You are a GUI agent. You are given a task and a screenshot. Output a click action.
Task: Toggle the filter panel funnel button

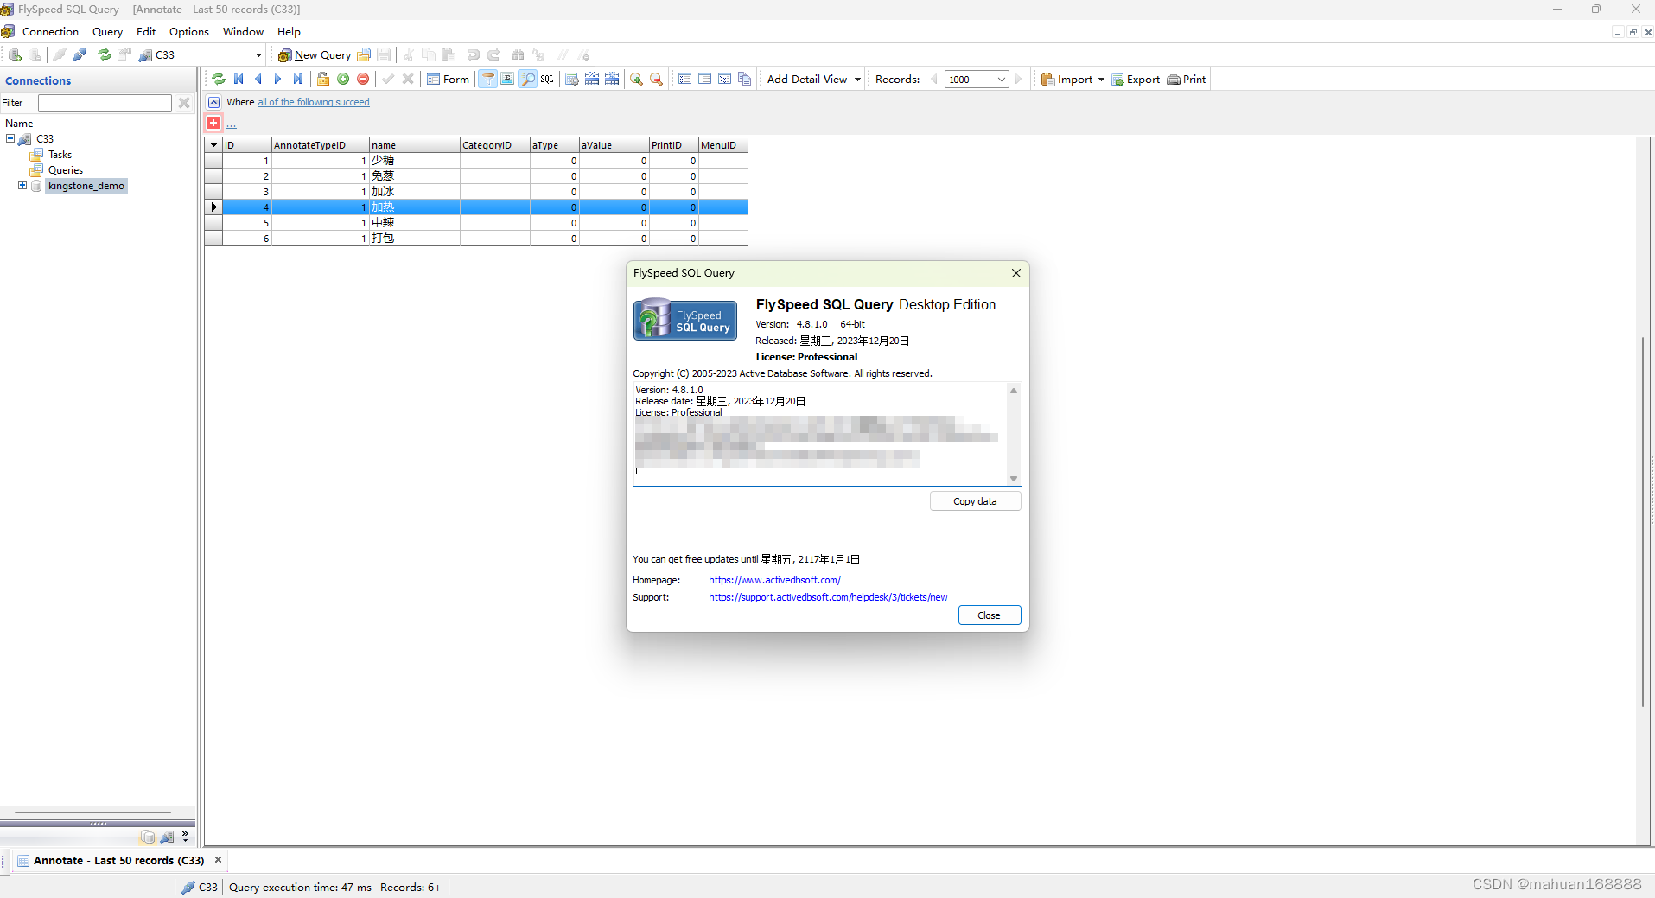[487, 80]
